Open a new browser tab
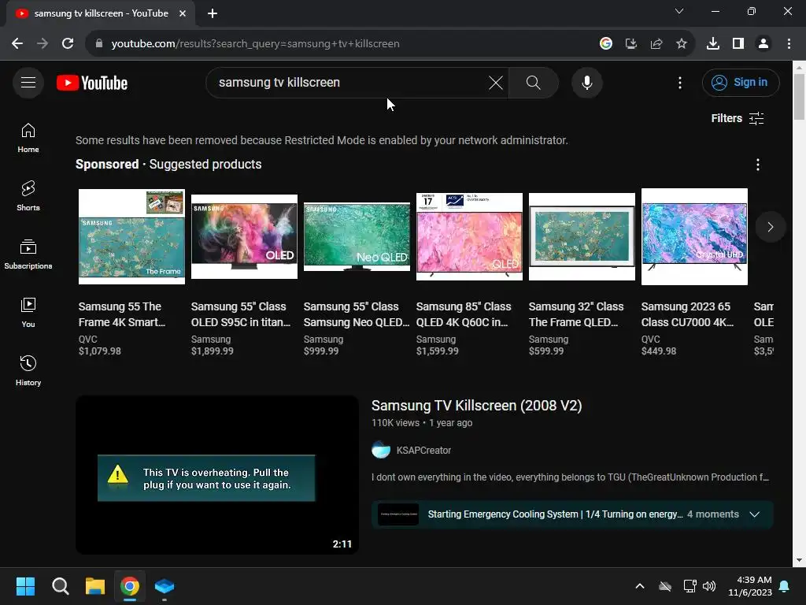 click(213, 13)
